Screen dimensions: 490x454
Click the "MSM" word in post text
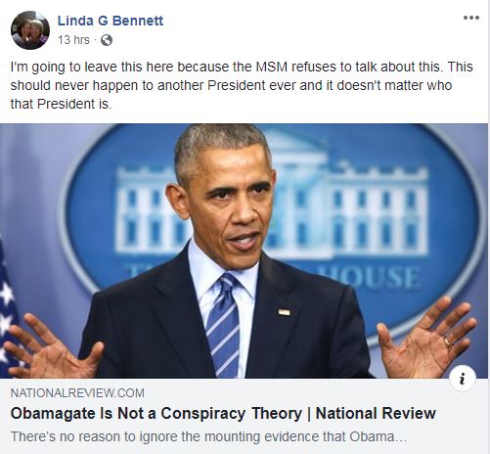click(x=272, y=67)
